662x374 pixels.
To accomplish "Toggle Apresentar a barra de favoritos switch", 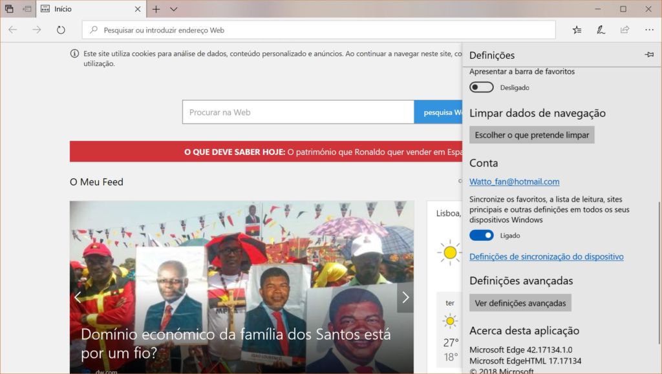I will pyautogui.click(x=481, y=87).
